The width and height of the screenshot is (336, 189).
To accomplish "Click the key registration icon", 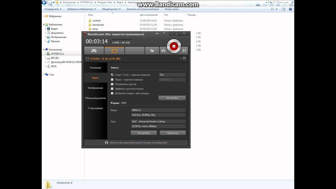I will click(x=157, y=34).
